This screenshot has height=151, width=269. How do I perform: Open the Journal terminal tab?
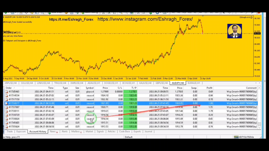pos(148,131)
